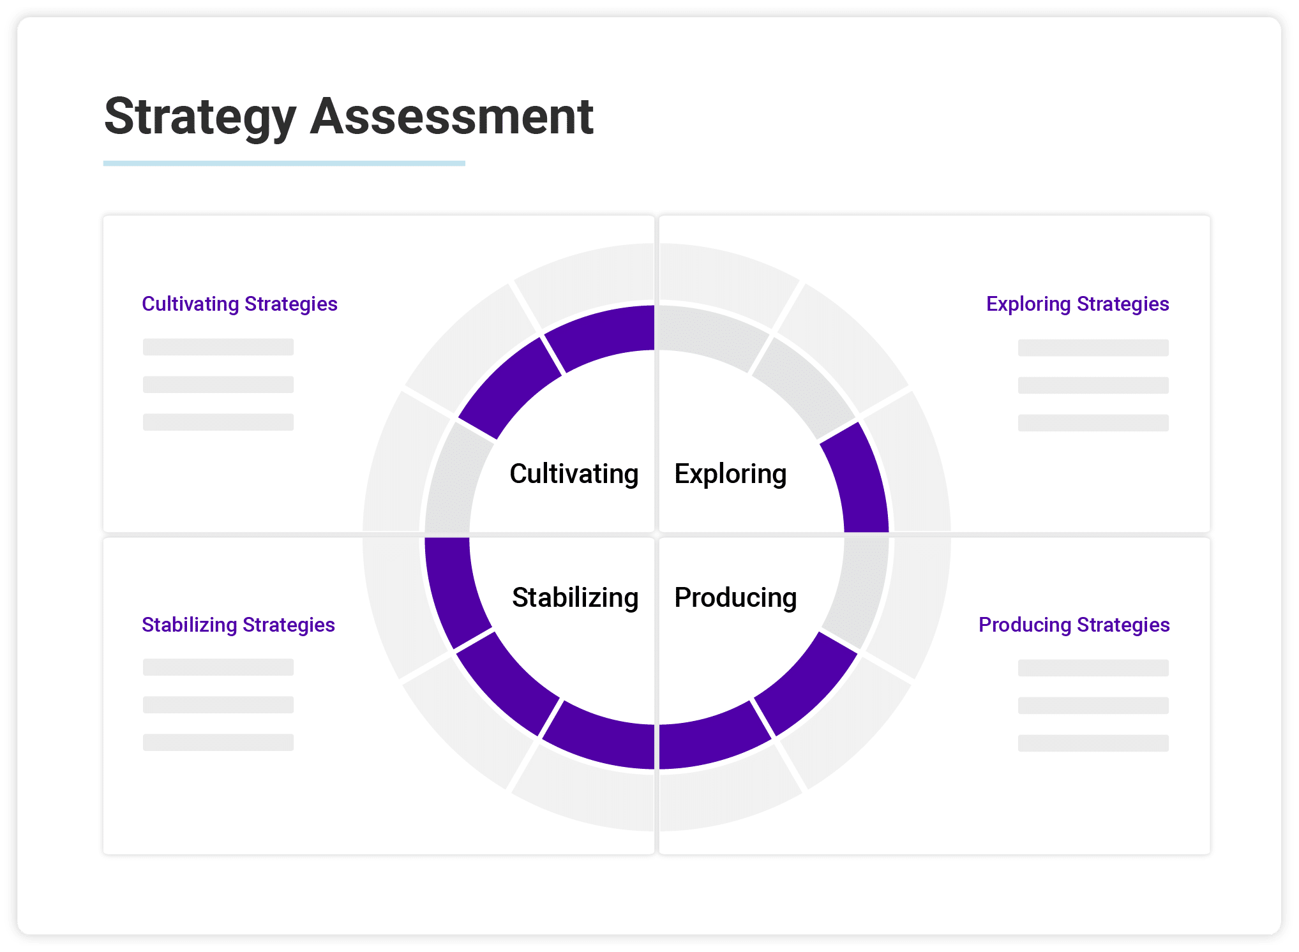Click the bottom purple segment of Producing quadrant
Image resolution: width=1299 pixels, height=952 pixels.
point(712,738)
